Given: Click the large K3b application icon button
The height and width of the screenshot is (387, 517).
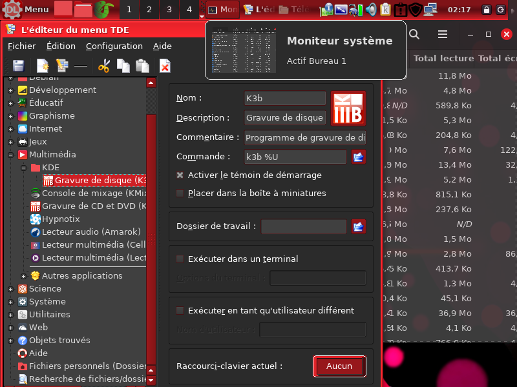Looking at the screenshot, I should (348, 108).
